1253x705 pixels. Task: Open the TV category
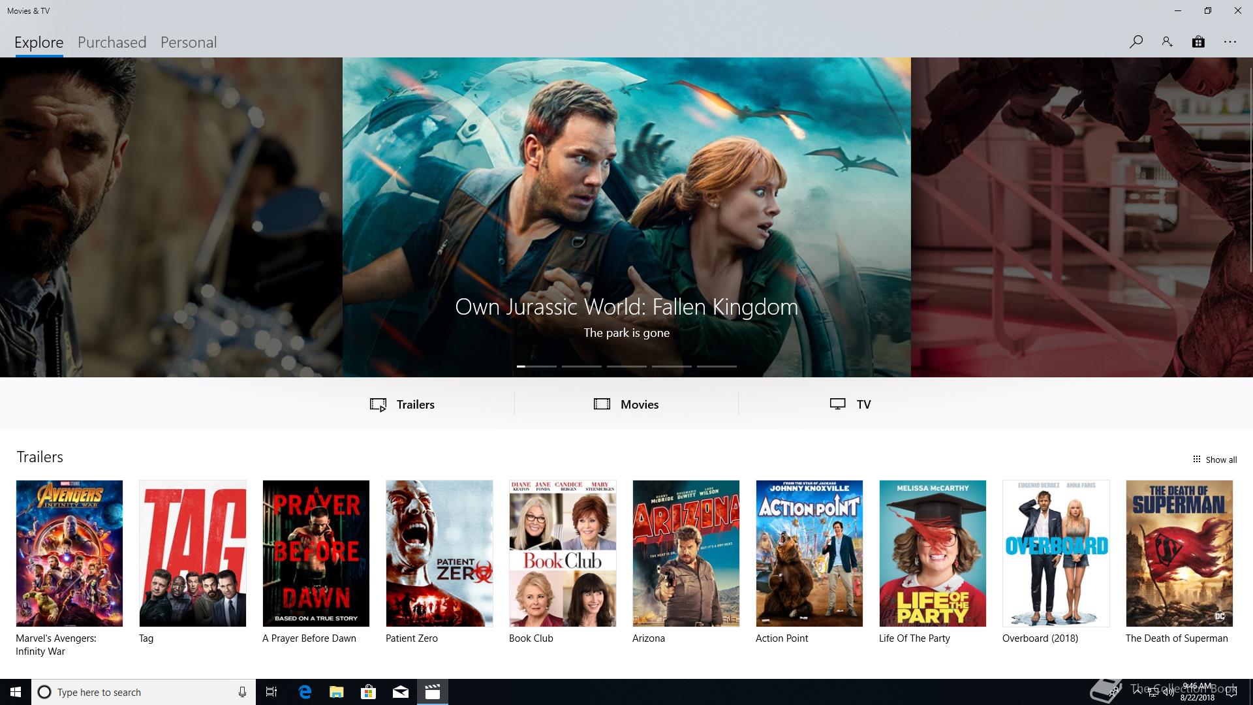(850, 404)
